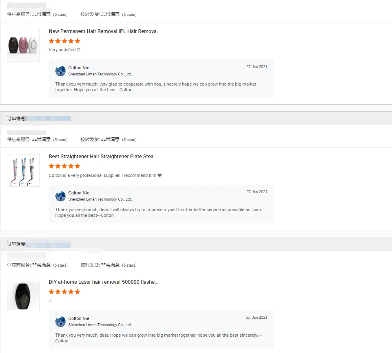Open the hair straightener product thumbnail

click(23, 170)
